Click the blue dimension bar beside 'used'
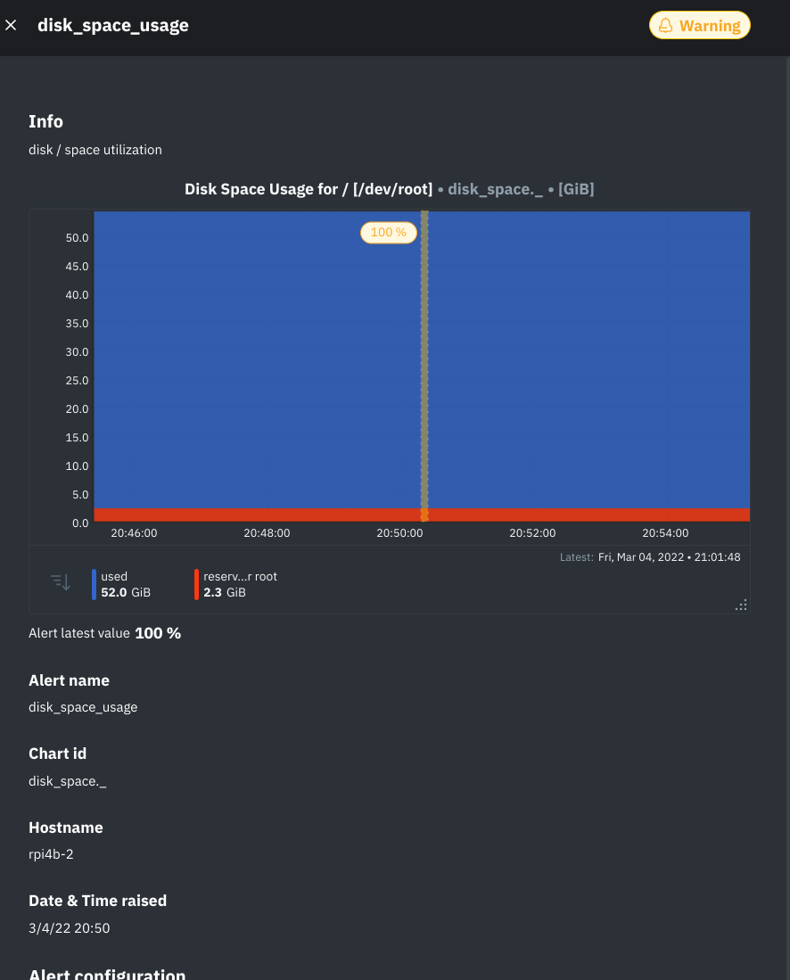 point(93,583)
